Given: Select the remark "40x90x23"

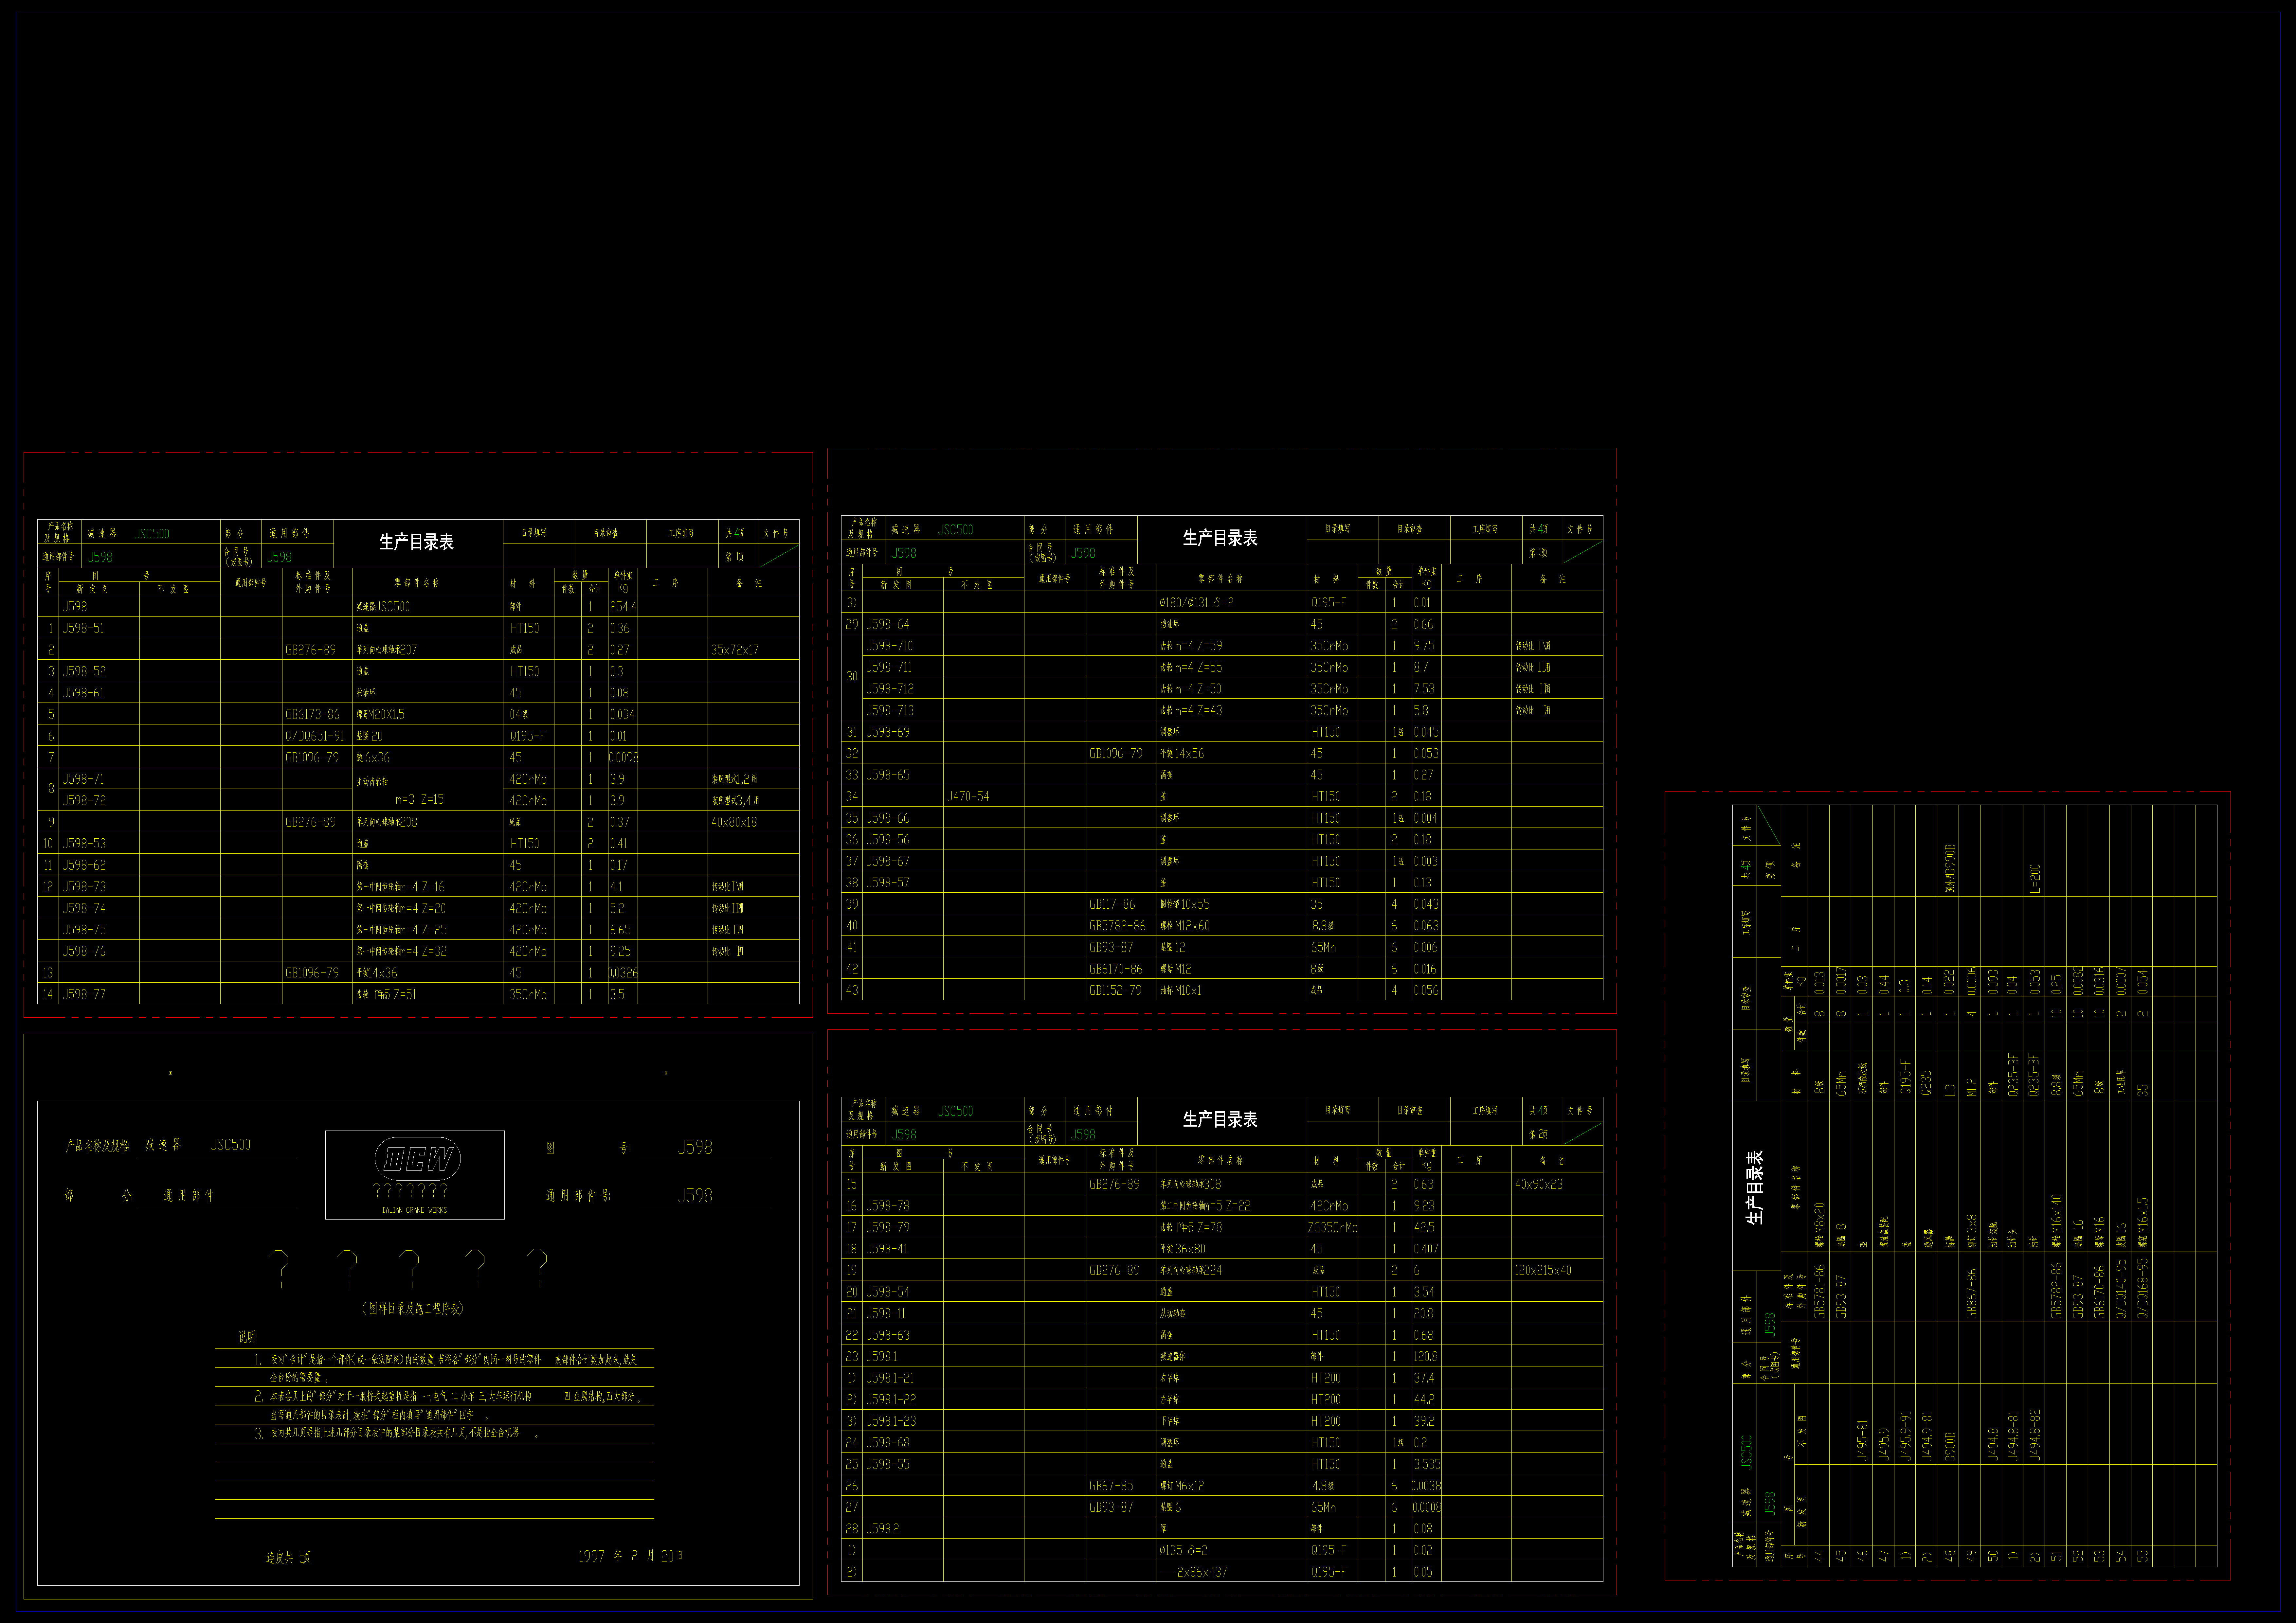Looking at the screenshot, I should pos(1539,1184).
